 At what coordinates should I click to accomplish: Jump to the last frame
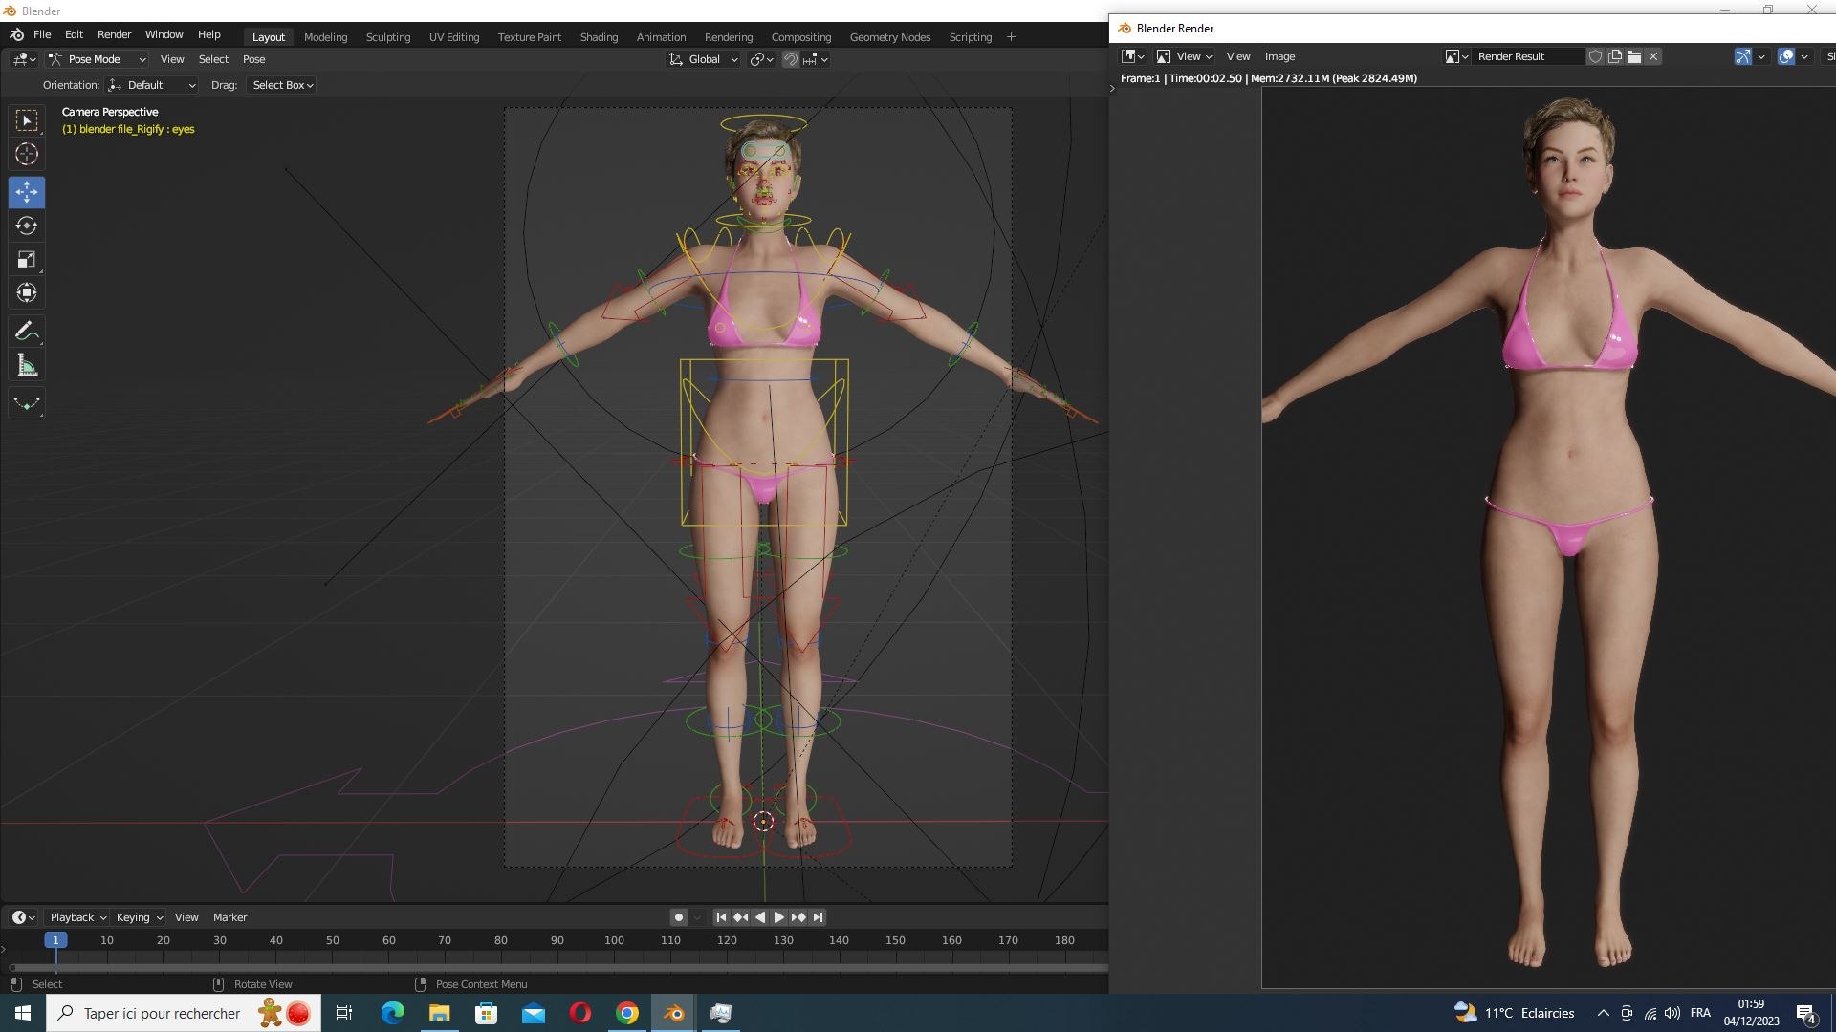click(x=818, y=917)
